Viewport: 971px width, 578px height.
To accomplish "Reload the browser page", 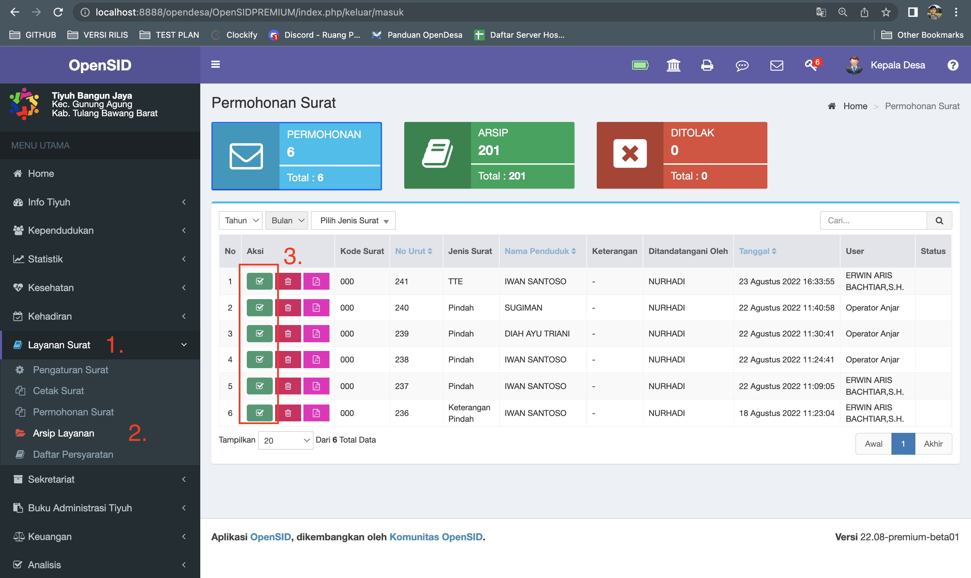I will [x=58, y=12].
